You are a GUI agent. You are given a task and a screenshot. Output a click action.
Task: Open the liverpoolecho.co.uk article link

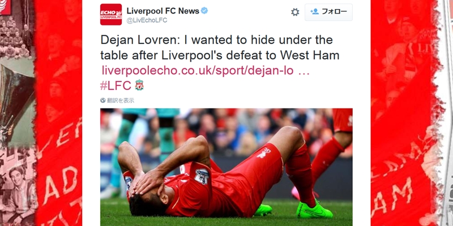(198, 70)
